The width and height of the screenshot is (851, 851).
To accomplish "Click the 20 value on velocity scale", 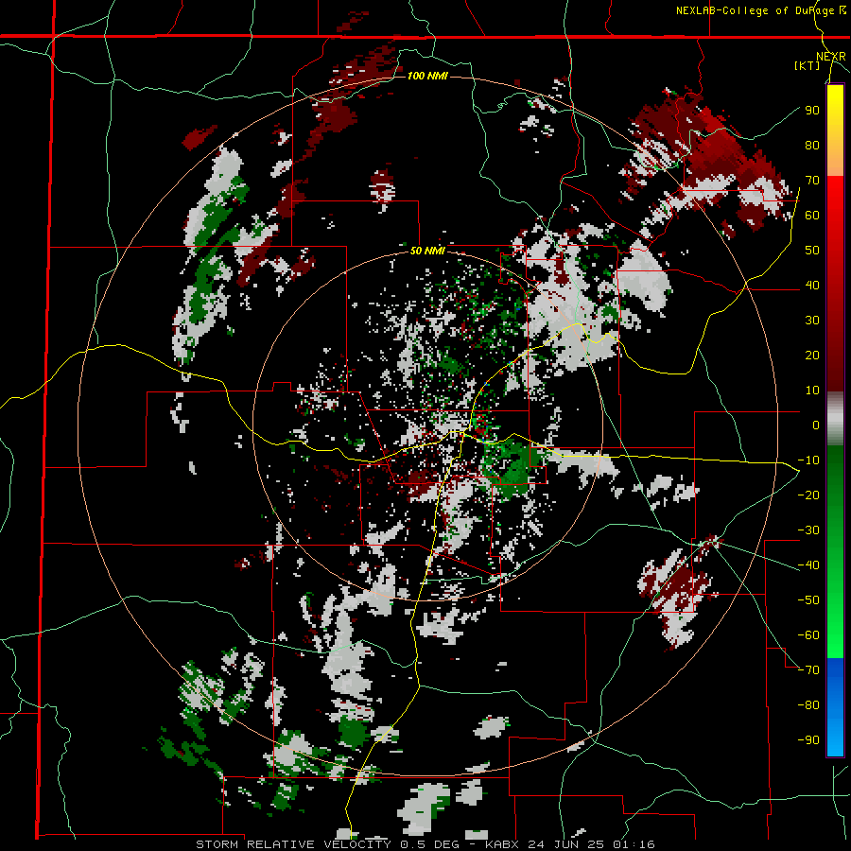I will (x=812, y=355).
